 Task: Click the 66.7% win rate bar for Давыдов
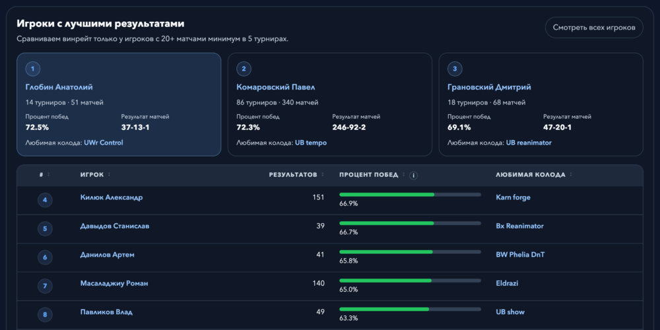[410, 223]
